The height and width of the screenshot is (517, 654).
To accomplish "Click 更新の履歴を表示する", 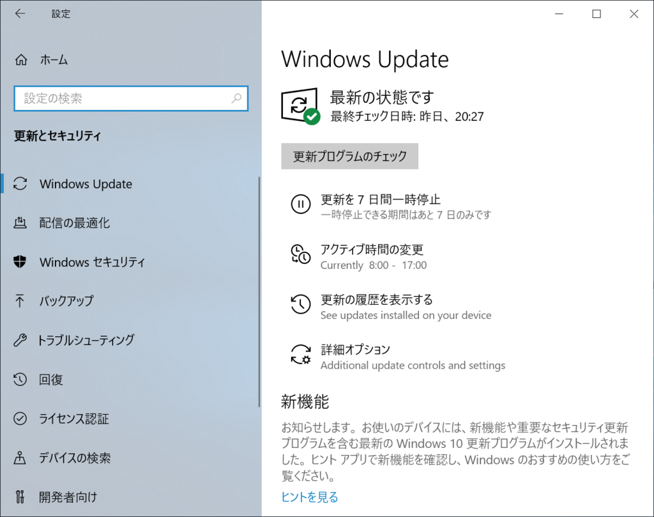I will pyautogui.click(x=377, y=300).
